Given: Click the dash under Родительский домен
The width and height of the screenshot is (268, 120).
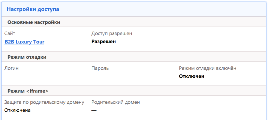Looking at the screenshot, I should pos(94,110).
